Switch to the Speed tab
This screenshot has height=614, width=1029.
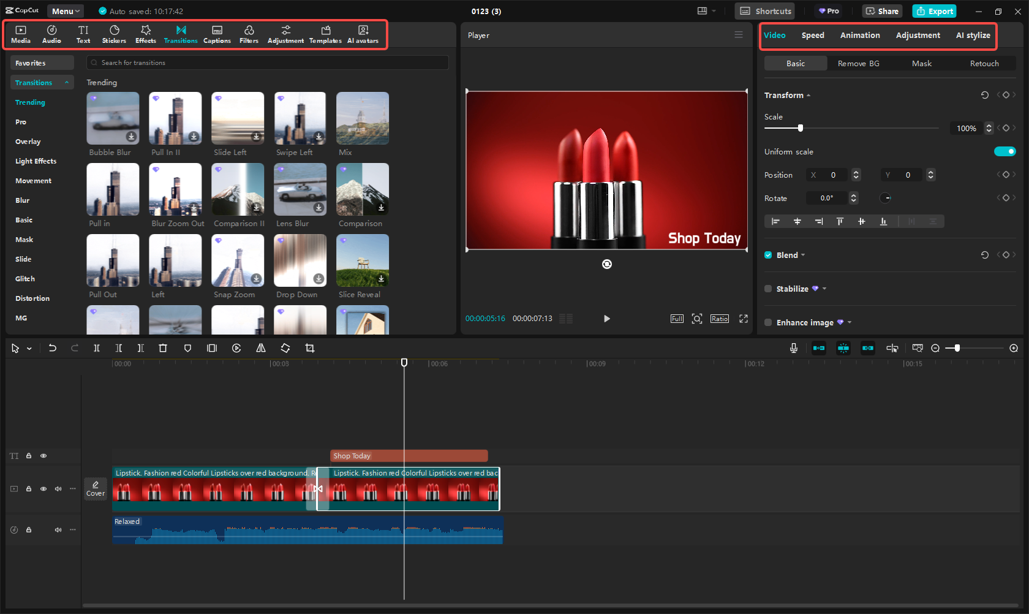coord(813,35)
